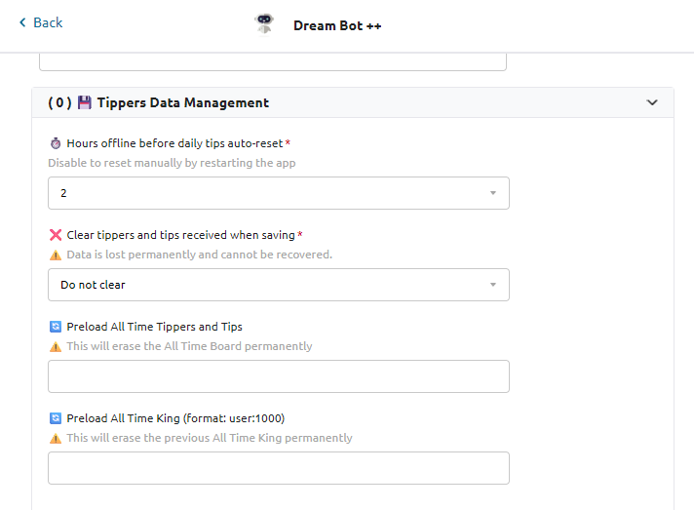Go back using the Back link
The width and height of the screenshot is (694, 510).
41,22
